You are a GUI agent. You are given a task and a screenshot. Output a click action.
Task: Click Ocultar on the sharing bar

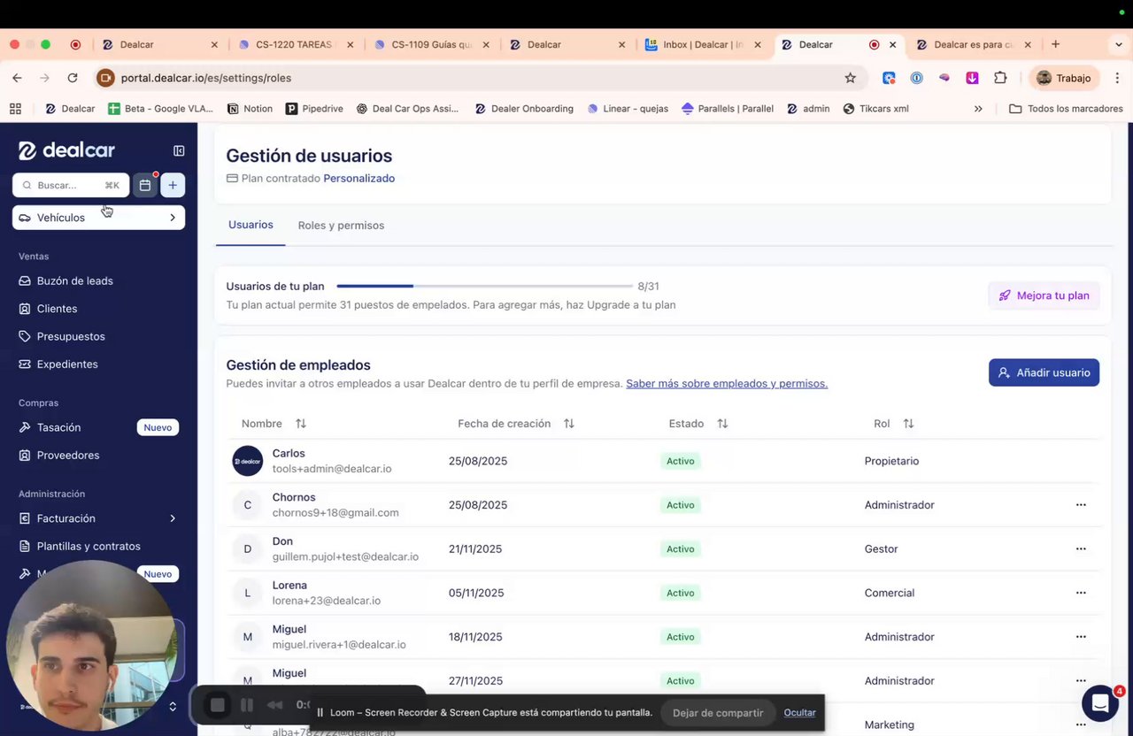tap(799, 713)
